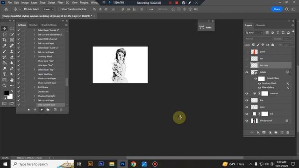Click Add layer style fx icon
Image resolution: width=299 pixels, height=168 pixels.
coord(258,133)
